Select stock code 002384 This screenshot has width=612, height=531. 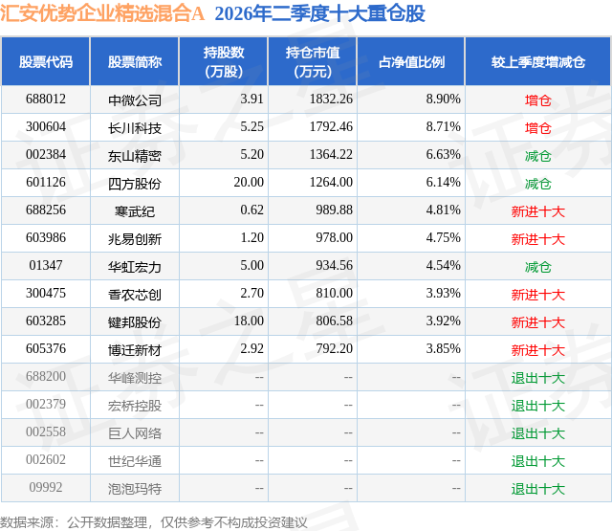46,155
